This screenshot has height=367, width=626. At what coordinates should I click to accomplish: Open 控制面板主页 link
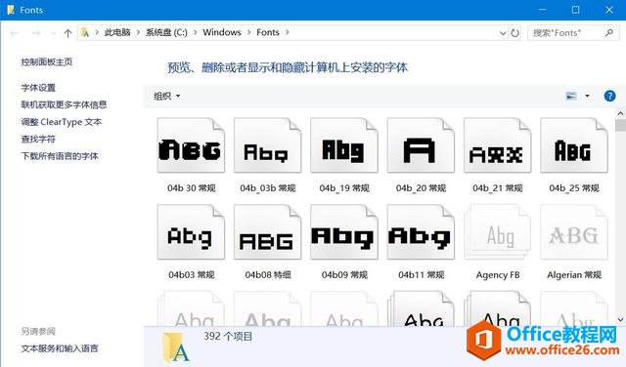point(47,61)
